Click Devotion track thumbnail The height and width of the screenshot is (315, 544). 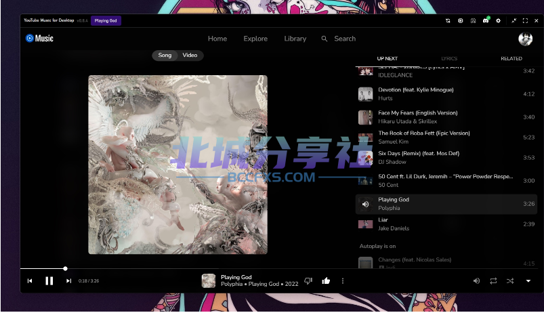[365, 94]
